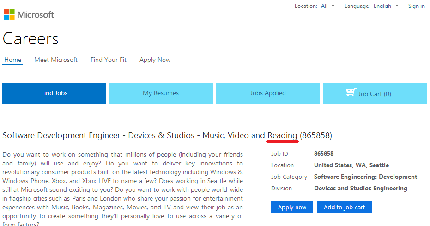Select the Jobs Applied tab
The image size is (430, 226).
click(x=268, y=93)
